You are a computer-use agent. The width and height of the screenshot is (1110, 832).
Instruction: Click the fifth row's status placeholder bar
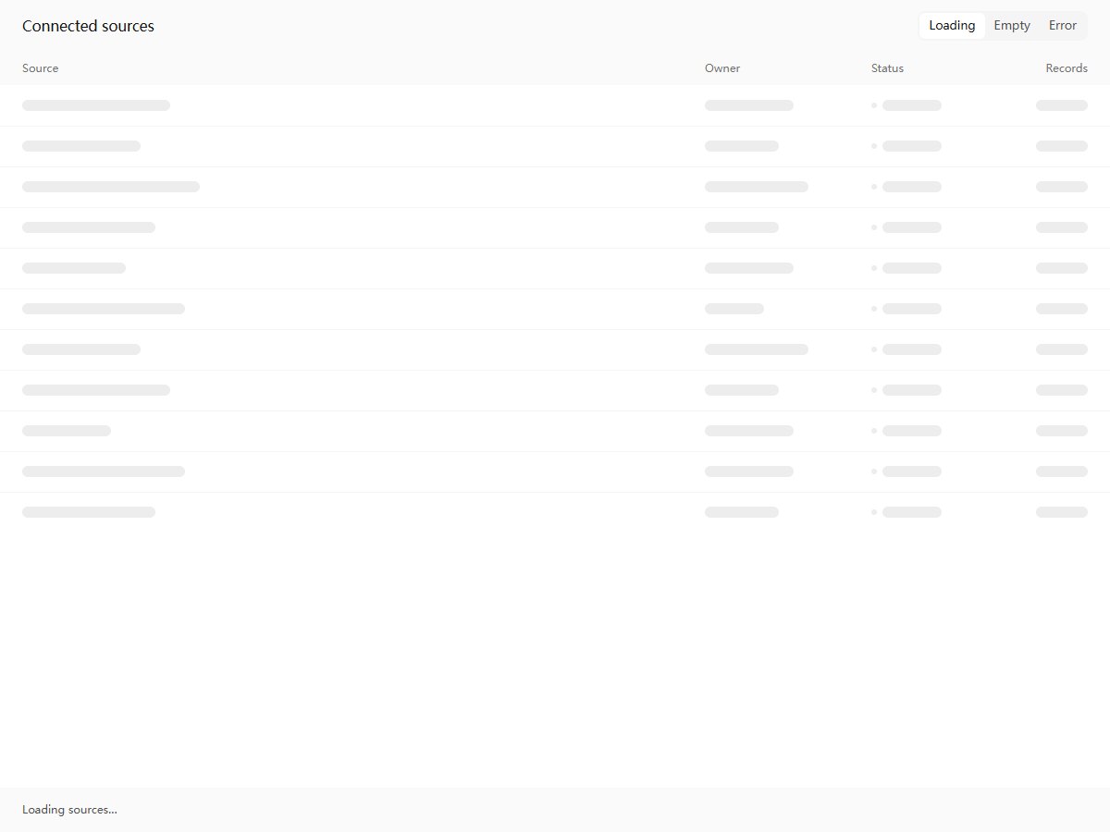coord(912,268)
